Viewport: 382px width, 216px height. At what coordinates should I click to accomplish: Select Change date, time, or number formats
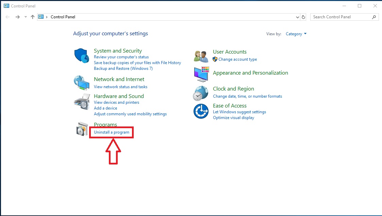247,96
